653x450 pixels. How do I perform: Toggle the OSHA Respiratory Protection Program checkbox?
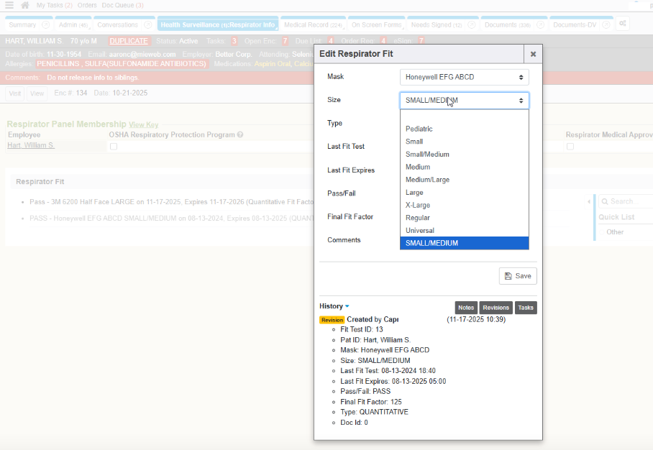pyautogui.click(x=113, y=147)
